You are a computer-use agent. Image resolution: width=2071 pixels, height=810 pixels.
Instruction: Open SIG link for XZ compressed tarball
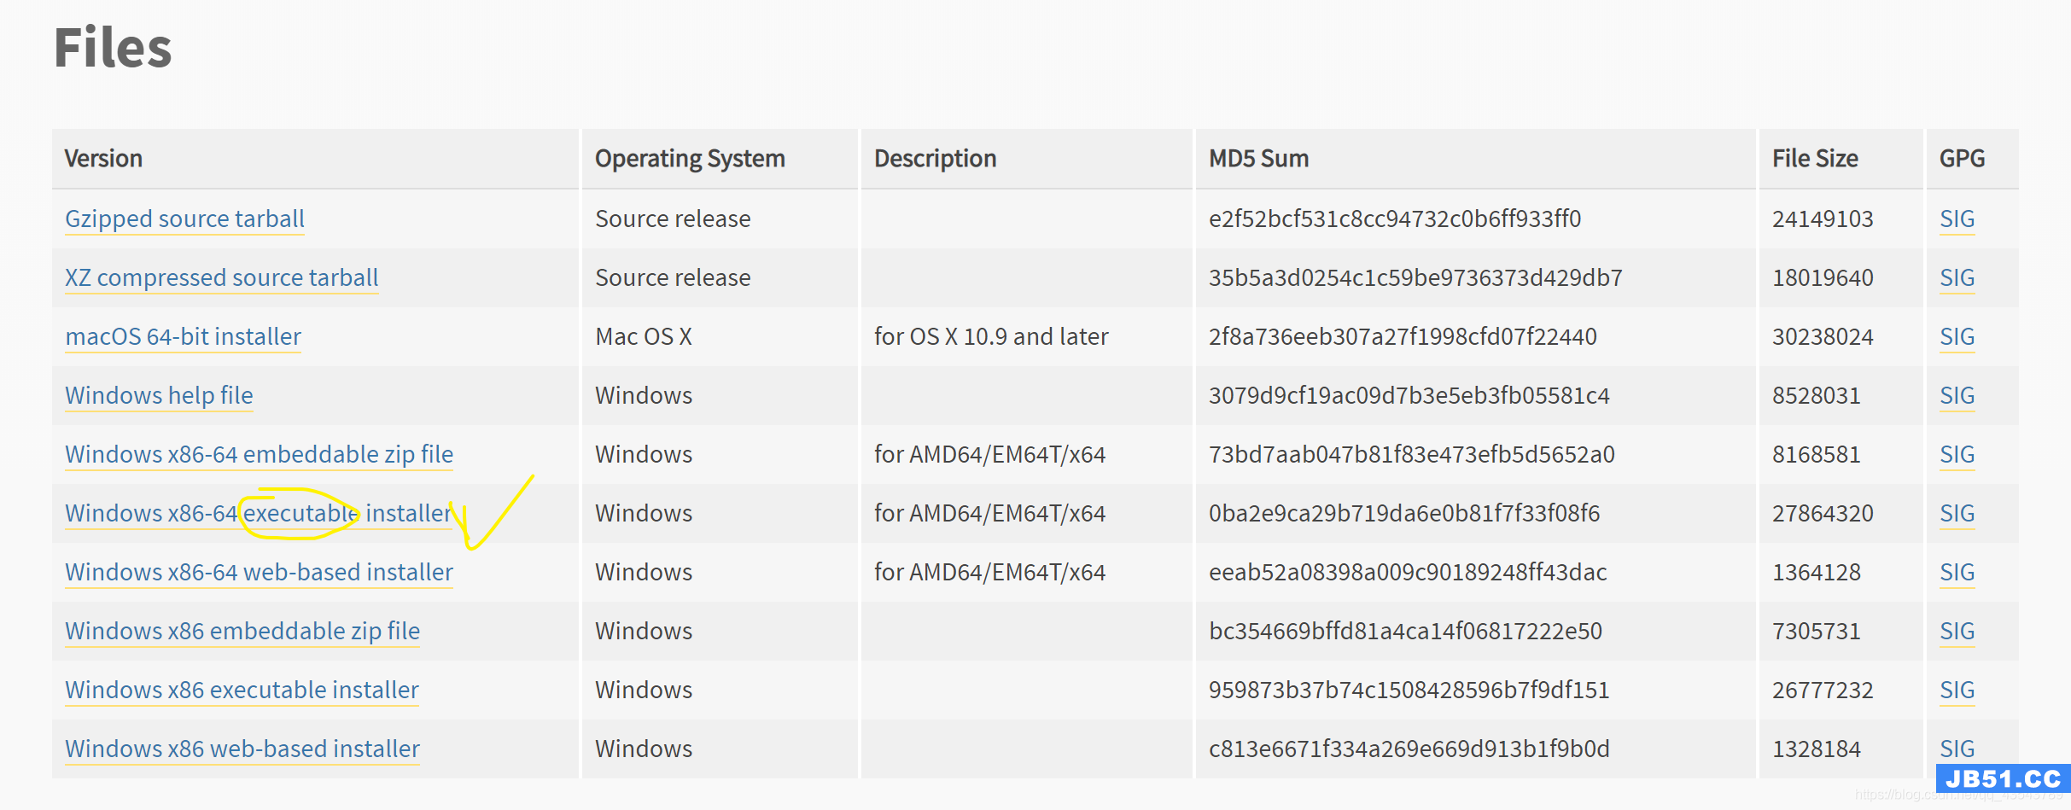click(1957, 278)
